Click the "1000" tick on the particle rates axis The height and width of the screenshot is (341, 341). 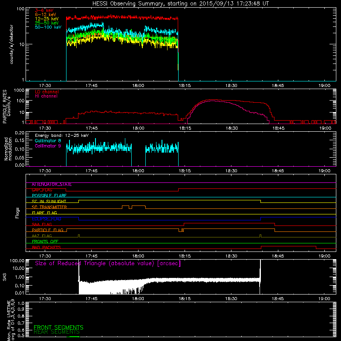pos(19,90)
